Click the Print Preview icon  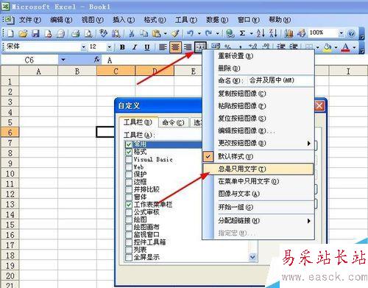pos(88,33)
